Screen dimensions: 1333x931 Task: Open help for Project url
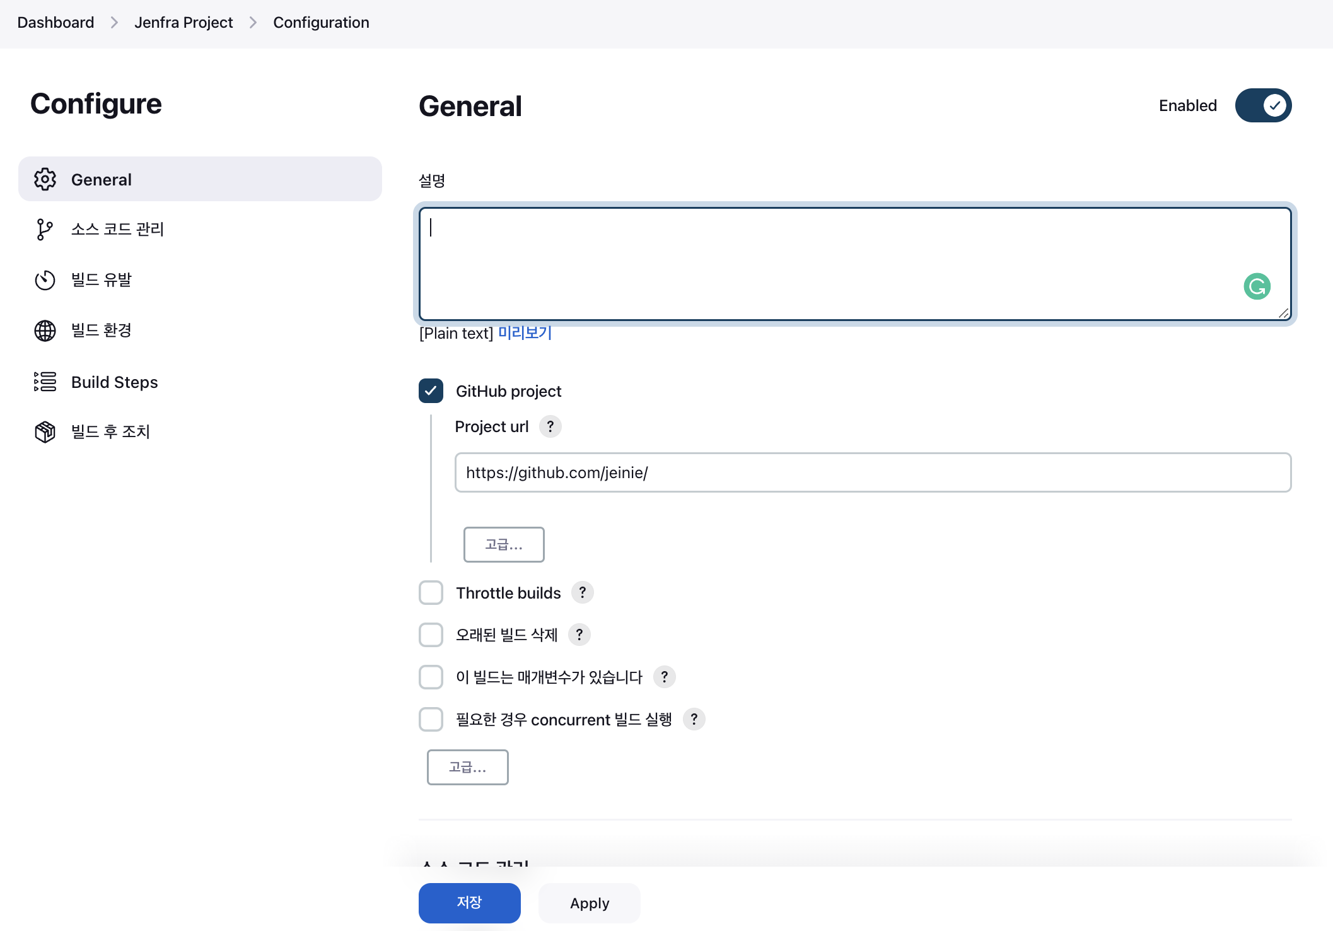click(550, 427)
